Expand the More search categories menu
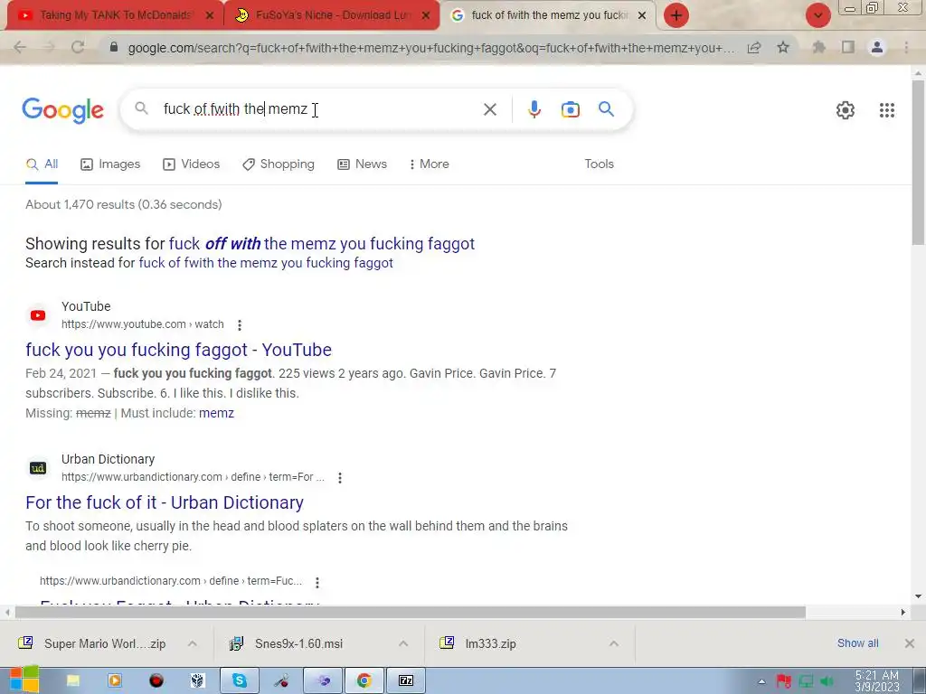926x694 pixels. tap(429, 164)
